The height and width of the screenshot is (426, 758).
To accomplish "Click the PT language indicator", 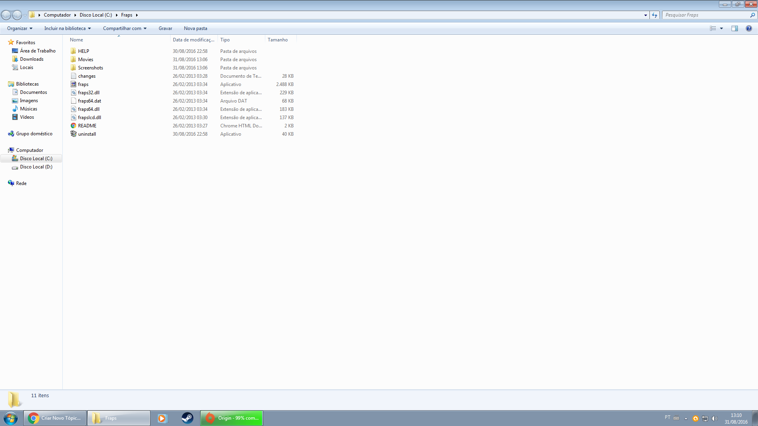I will click(667, 417).
